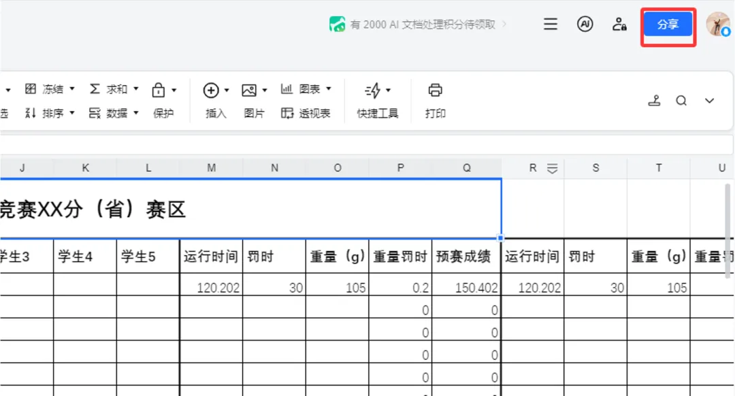This screenshot has height=396, width=735.
Task: Click the 打印 print icon
Action: 435,90
